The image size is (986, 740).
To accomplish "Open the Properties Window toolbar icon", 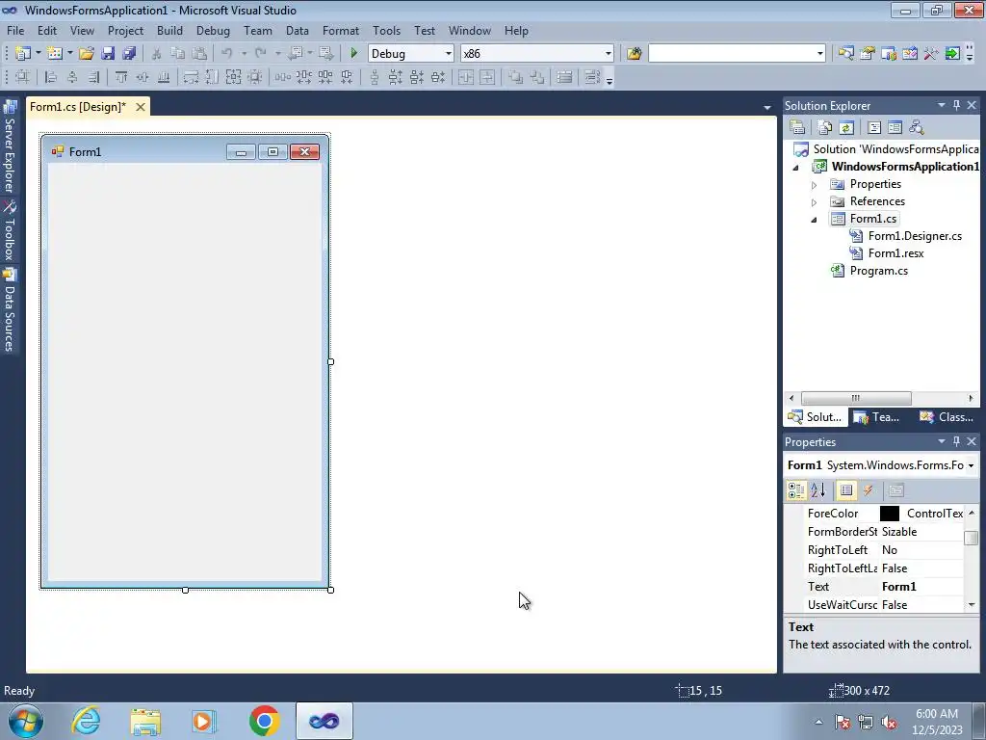I will [x=868, y=54].
